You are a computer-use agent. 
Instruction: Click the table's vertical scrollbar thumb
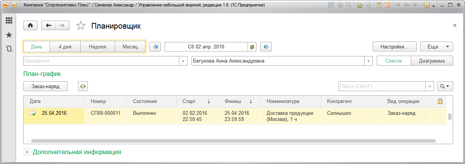(450, 117)
